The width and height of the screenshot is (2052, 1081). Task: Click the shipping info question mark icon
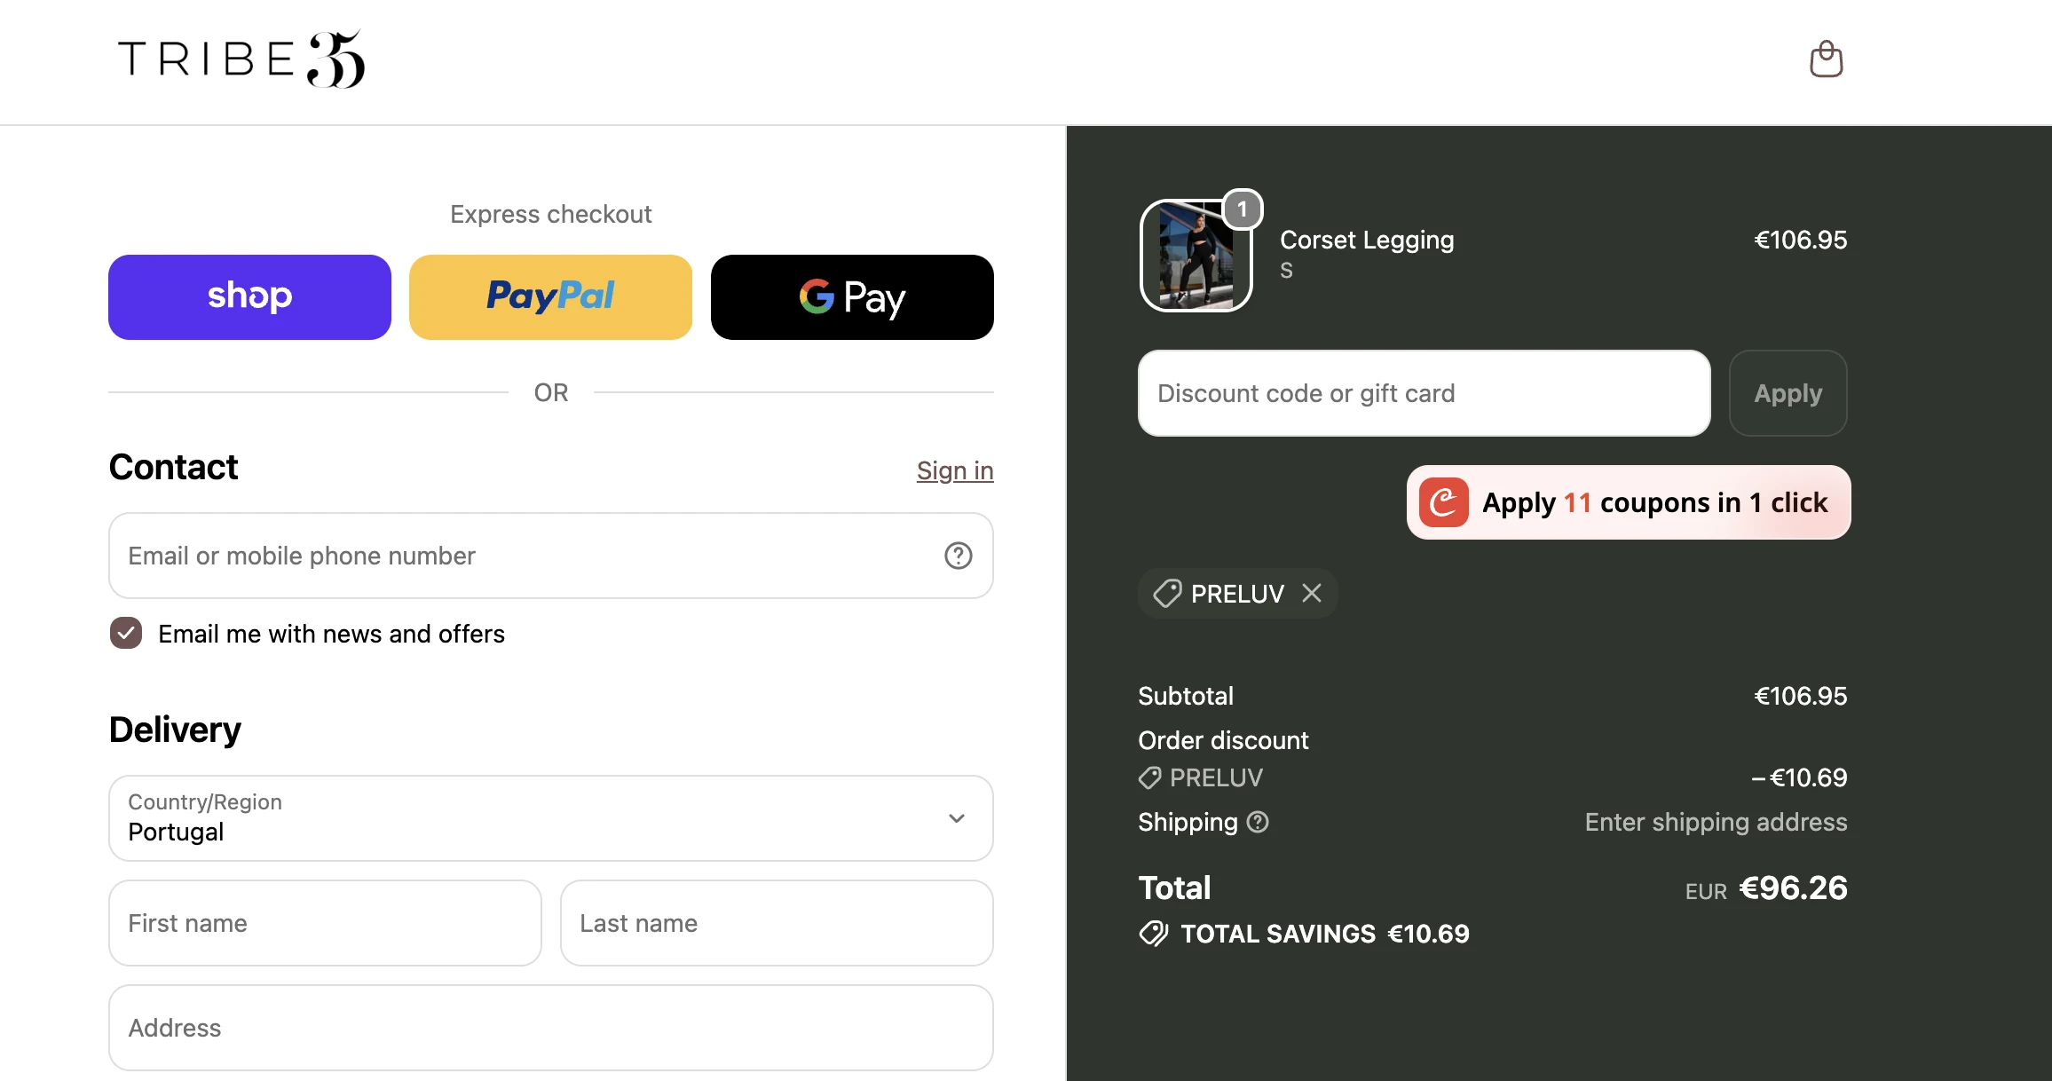coord(1258,822)
